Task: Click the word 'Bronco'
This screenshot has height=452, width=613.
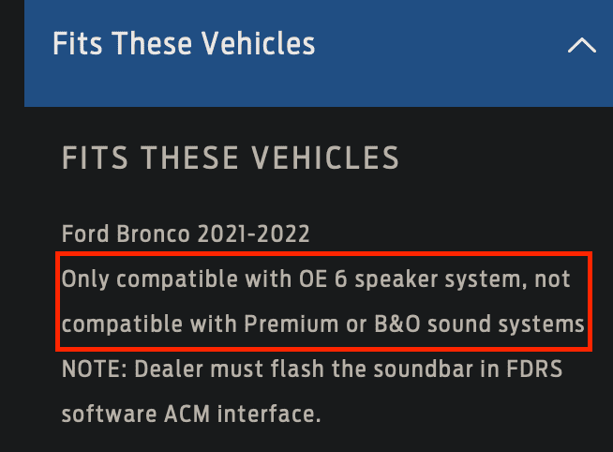Action: pos(153,234)
